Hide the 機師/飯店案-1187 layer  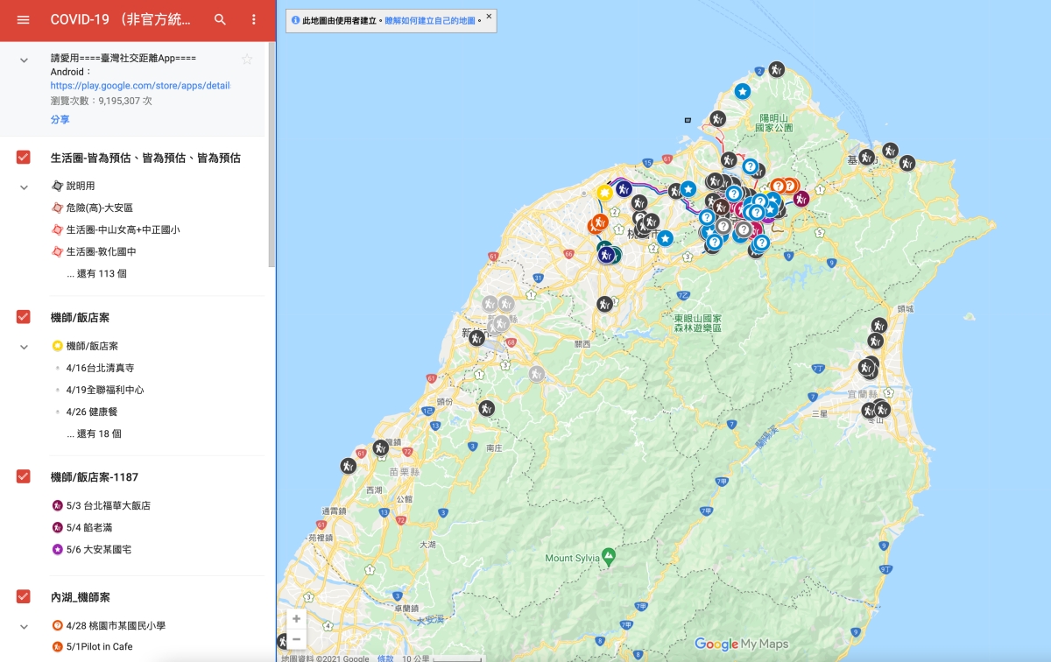24,476
